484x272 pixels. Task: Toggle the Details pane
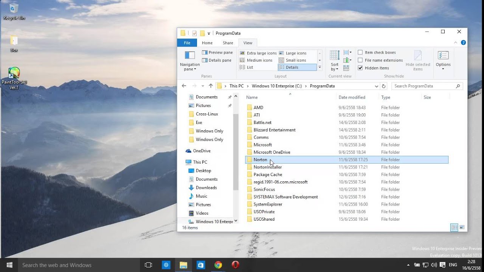point(217,60)
